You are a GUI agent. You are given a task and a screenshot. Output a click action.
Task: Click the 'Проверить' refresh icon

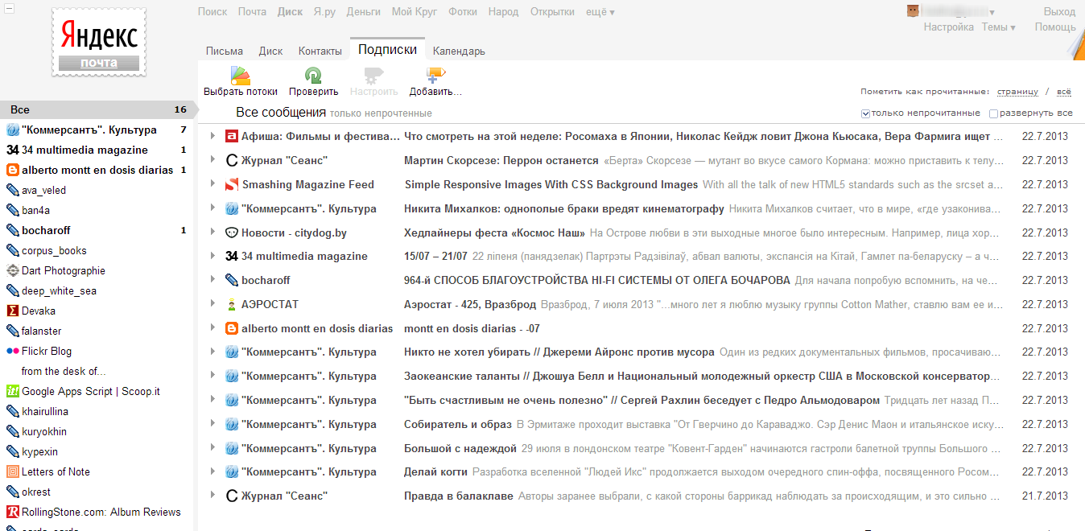pyautogui.click(x=313, y=76)
